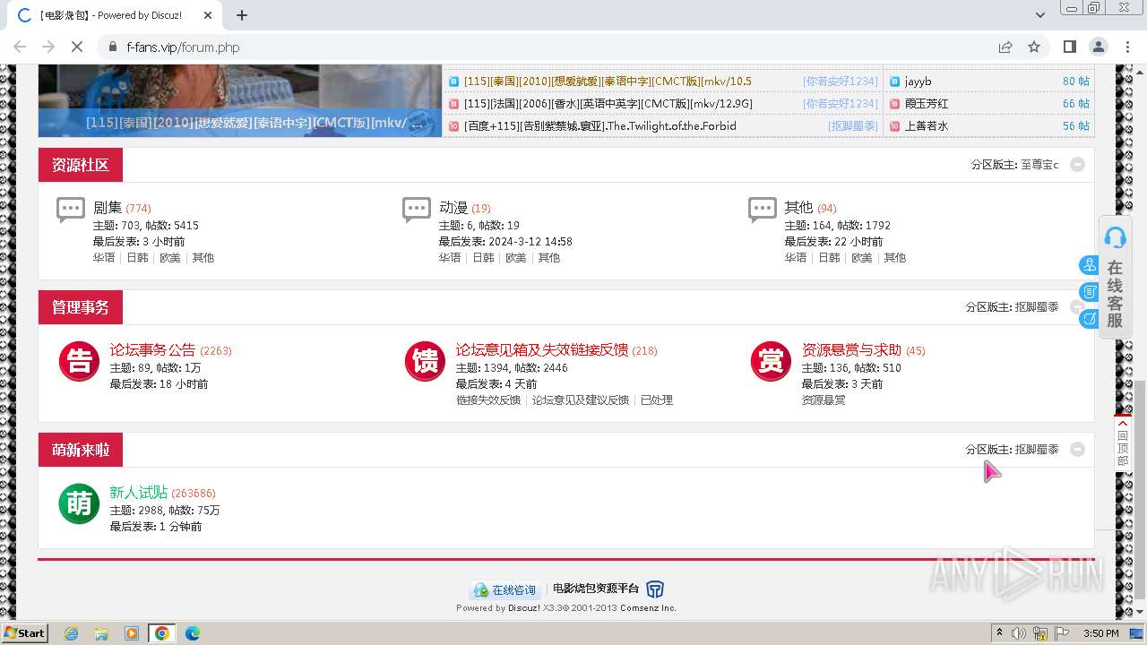The height and width of the screenshot is (645, 1147).
Task: Open 链接失效反馈 subforum link
Action: pos(487,400)
